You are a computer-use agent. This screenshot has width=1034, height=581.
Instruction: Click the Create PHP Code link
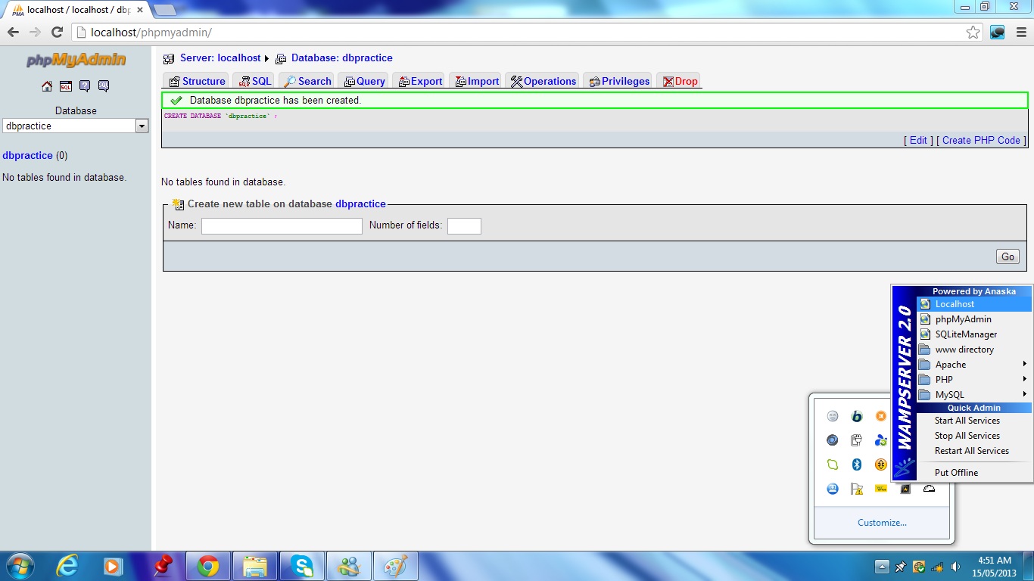(982, 140)
